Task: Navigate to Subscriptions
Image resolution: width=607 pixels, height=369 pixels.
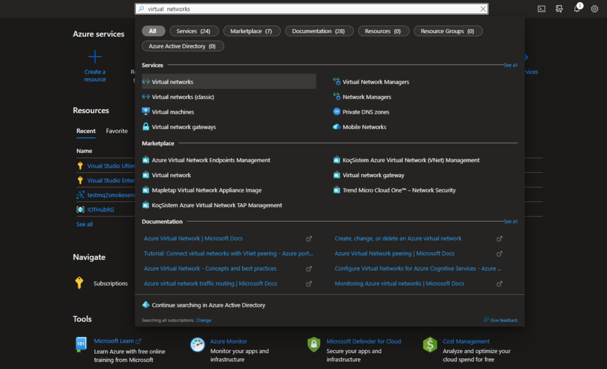Action: 110,284
